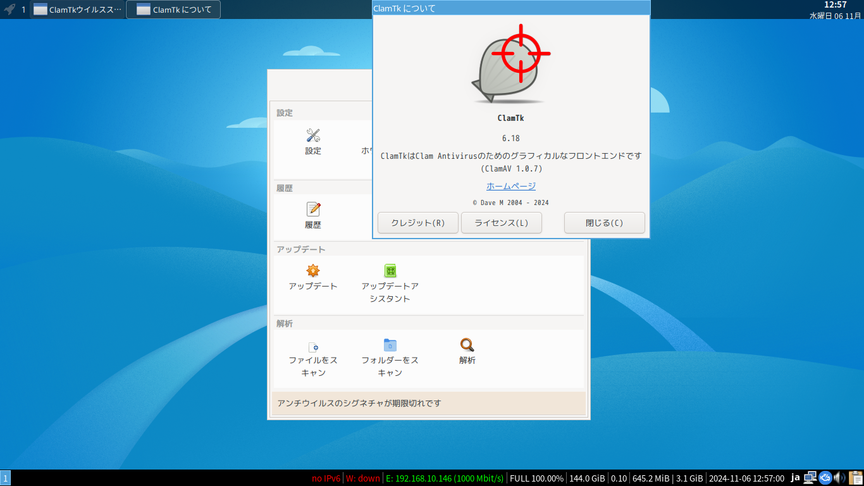The image size is (864, 486).
Task: Close the about dialog with 閉じる(C)
Action: (x=605, y=223)
